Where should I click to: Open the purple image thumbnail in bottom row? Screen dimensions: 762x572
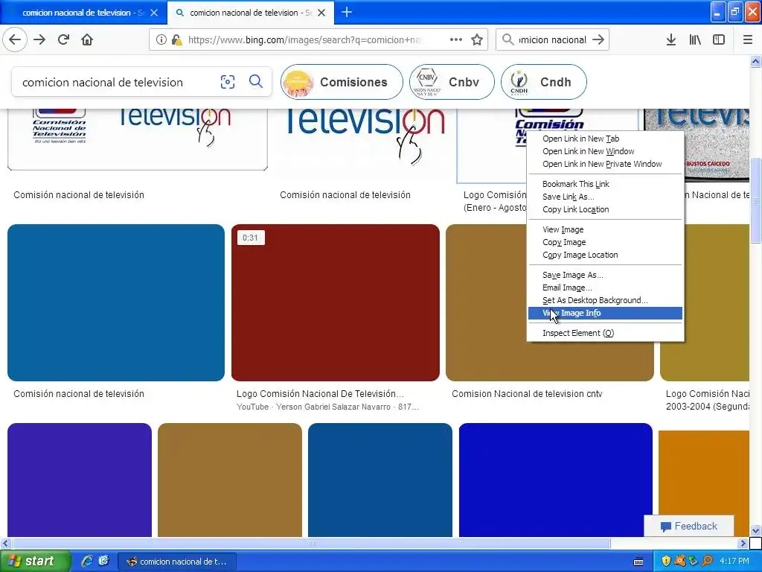80,480
